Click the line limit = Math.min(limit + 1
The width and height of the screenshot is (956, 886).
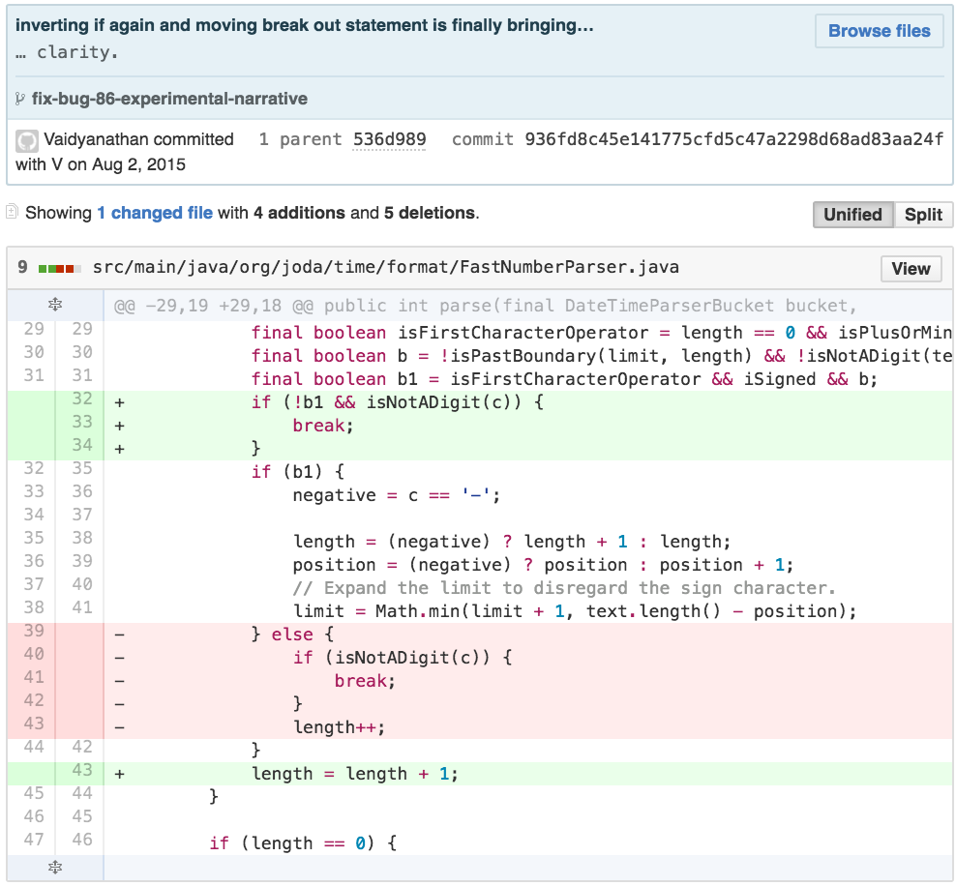575,611
